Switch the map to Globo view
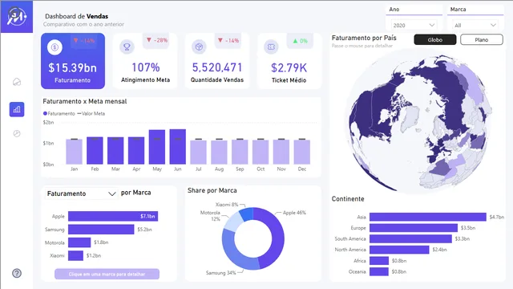Viewport: 513px width, 289px height. [434, 39]
